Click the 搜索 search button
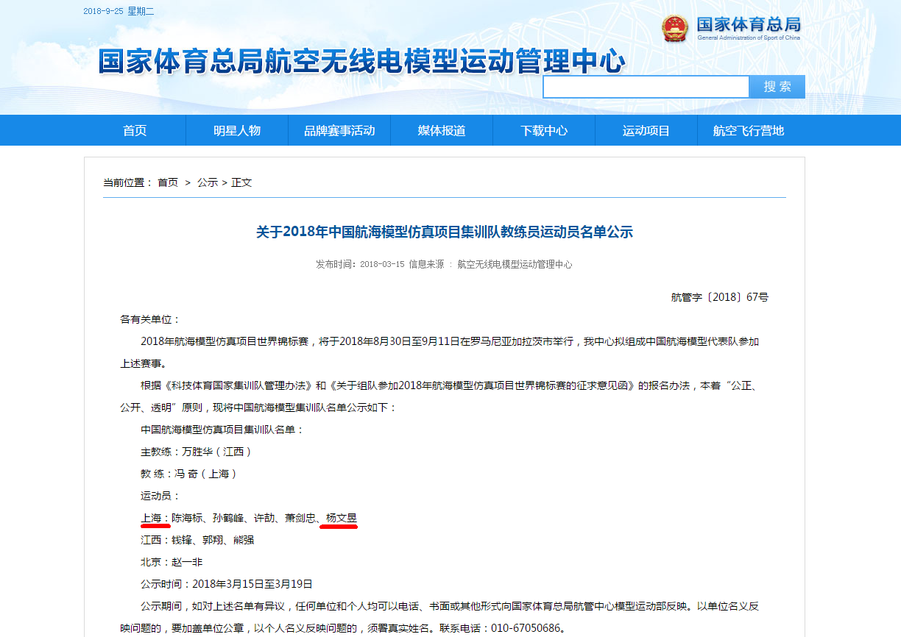 (777, 87)
